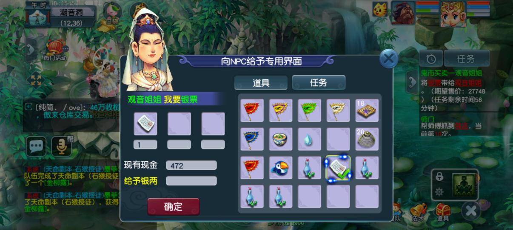Image resolution: width=513 pixels, height=230 pixels.
Task: Open the 道具 treasure chest icon
Action: point(443,212)
